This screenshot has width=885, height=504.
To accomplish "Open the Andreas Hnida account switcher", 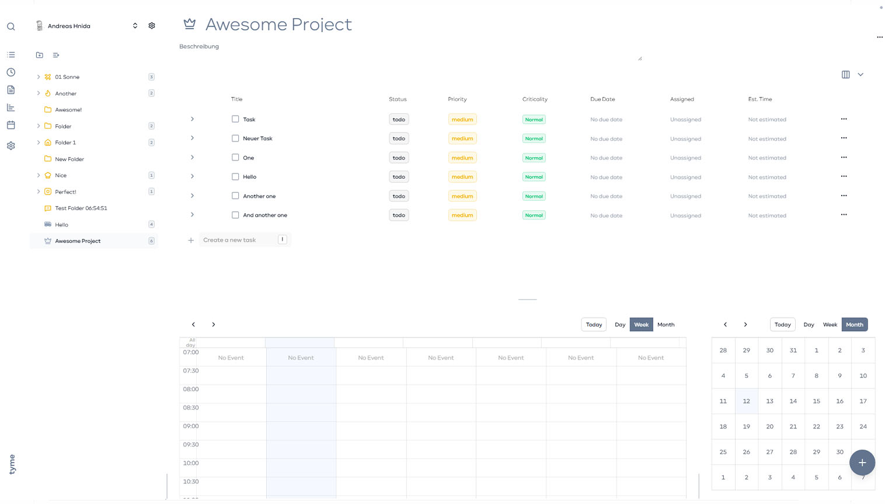I will (135, 26).
